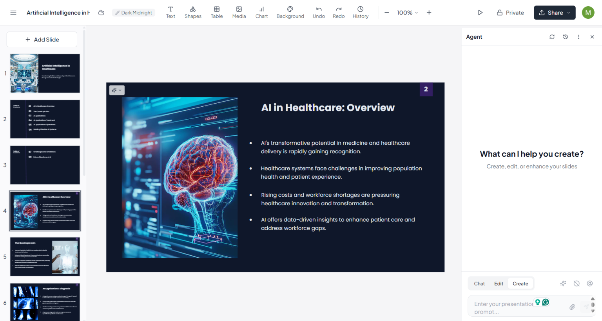Open the hamburger menu

13,13
